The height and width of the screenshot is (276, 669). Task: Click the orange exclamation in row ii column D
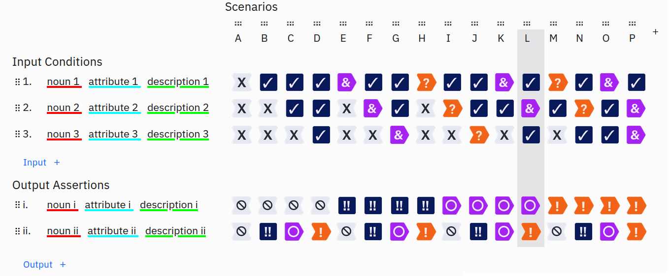click(x=321, y=231)
